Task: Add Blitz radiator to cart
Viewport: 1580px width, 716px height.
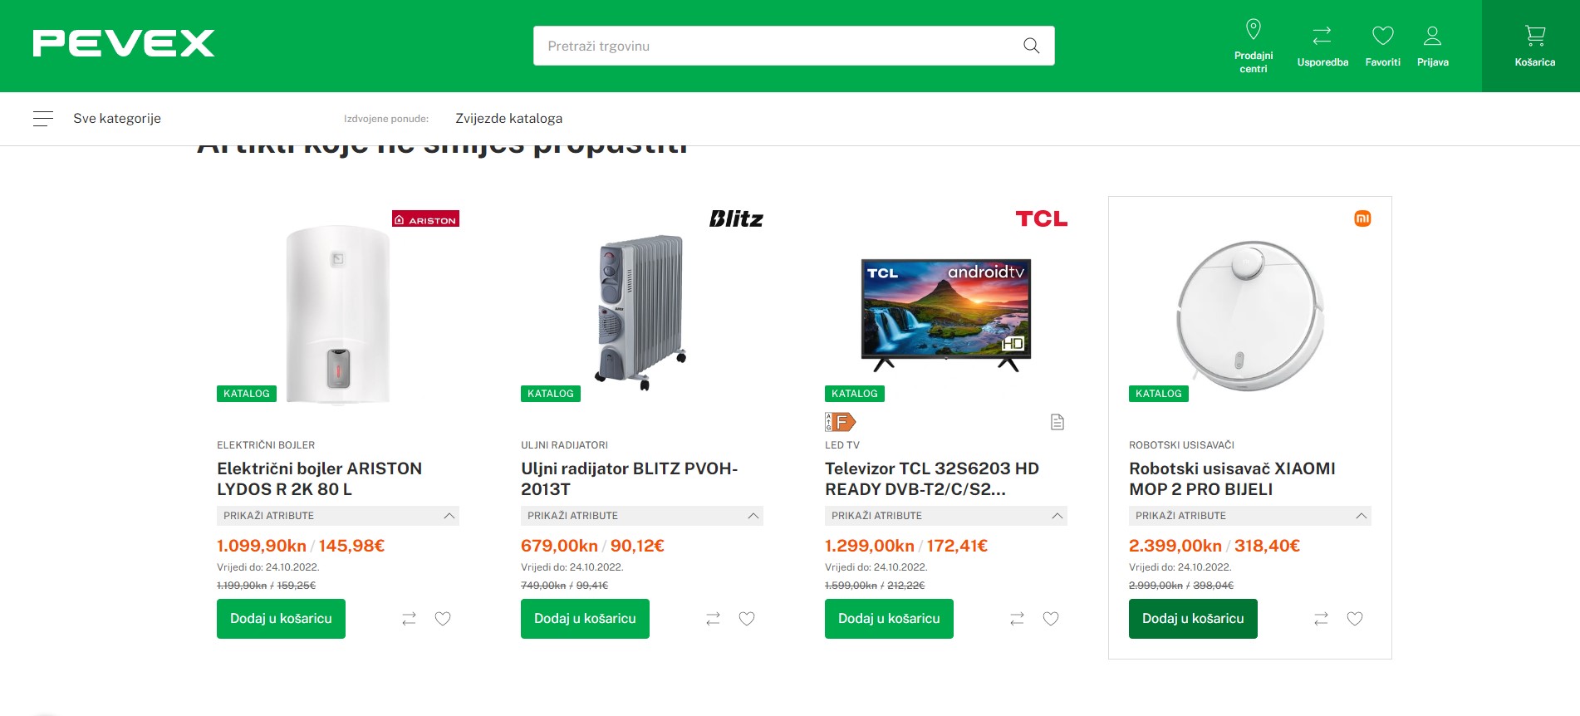Action: click(x=585, y=619)
